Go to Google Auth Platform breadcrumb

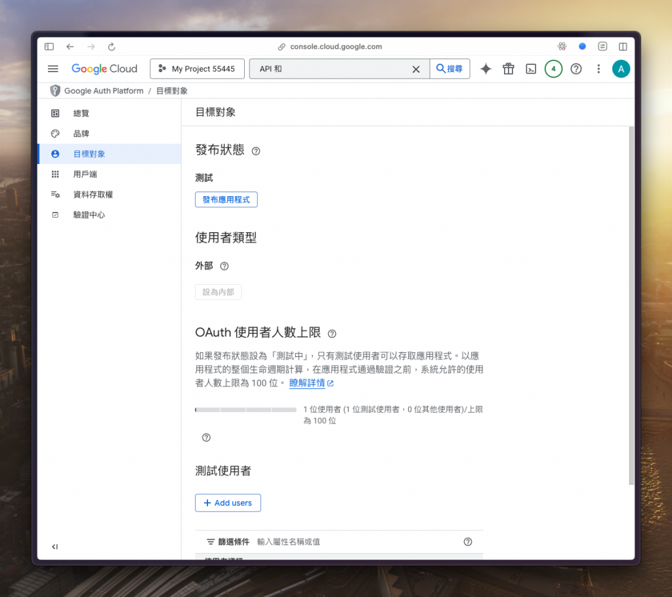pos(104,91)
